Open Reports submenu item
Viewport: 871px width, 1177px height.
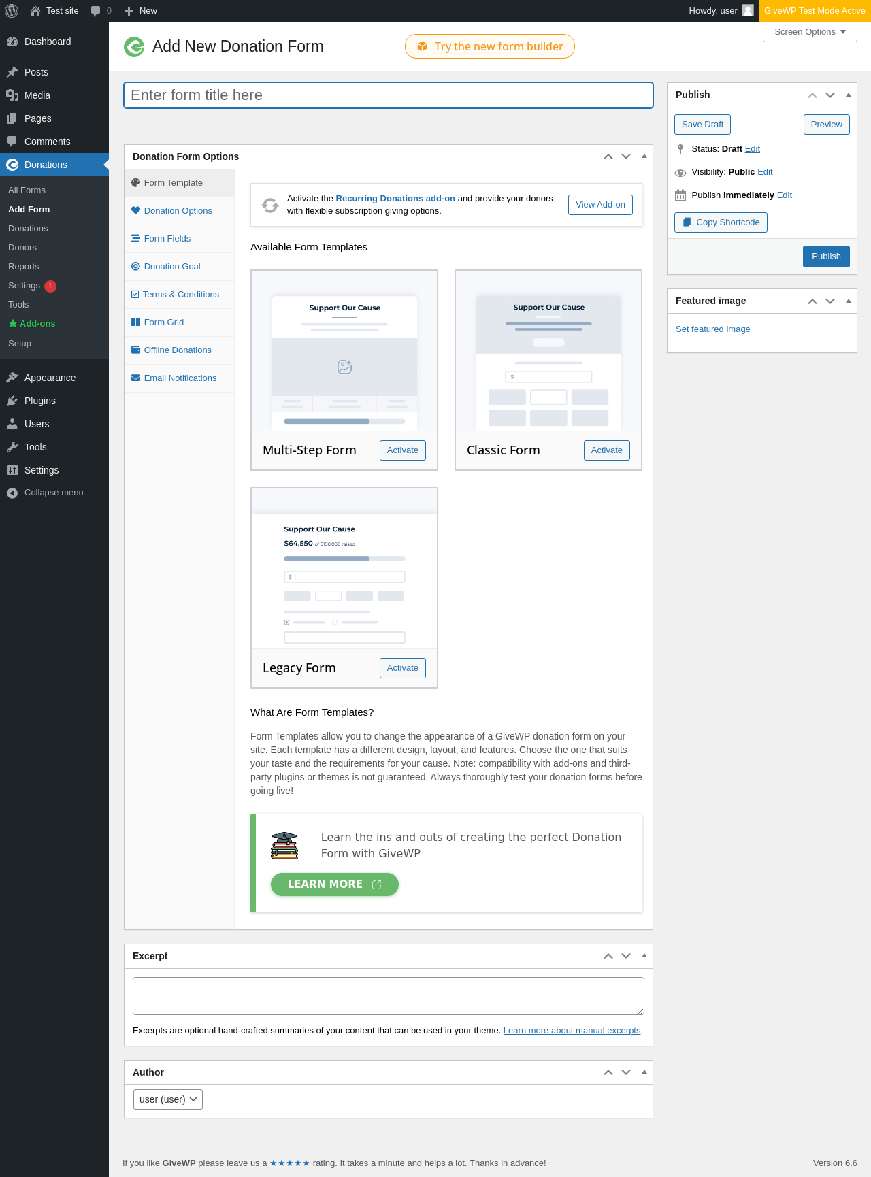click(x=24, y=267)
